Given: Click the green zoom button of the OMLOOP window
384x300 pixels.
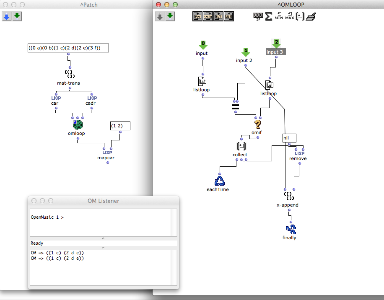Looking at the screenshot, I should point(175,5).
